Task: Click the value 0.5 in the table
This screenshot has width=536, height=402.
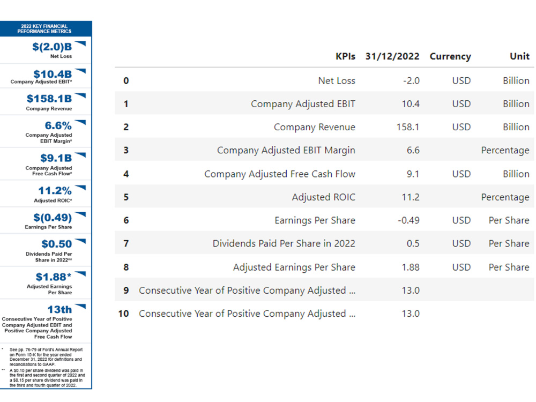Action: click(x=413, y=244)
